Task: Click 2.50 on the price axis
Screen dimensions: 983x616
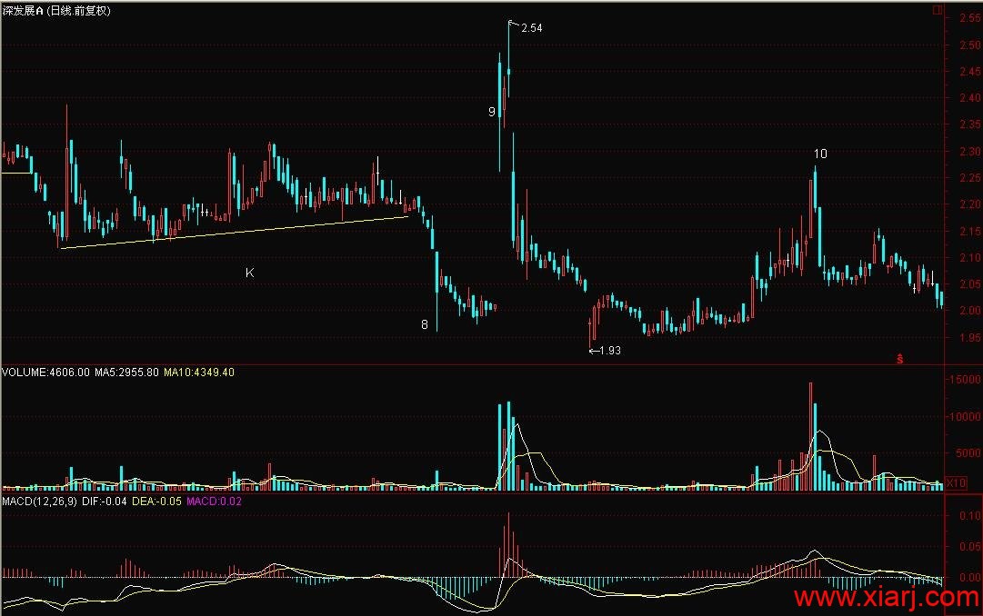Action: (x=970, y=45)
